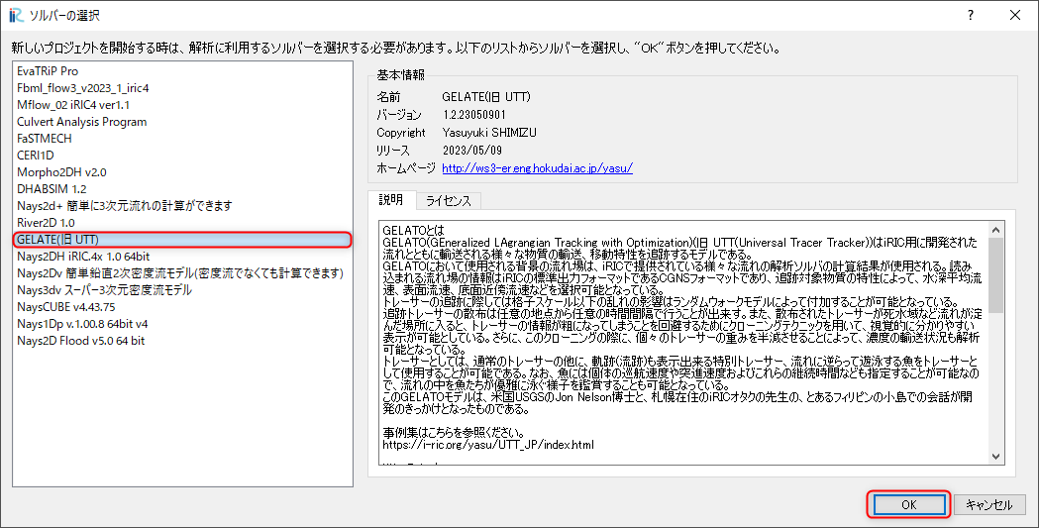Close the solver selection dialog
The height and width of the screenshot is (528, 1039).
[x=1014, y=15]
